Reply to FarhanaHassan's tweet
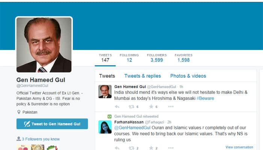Image resolution: width=263 pixels, height=150 pixels. (117, 148)
